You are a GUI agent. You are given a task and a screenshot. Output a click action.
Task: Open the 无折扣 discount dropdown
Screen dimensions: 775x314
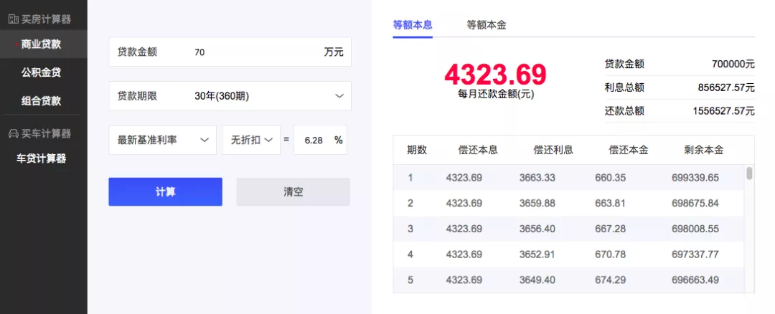point(252,140)
